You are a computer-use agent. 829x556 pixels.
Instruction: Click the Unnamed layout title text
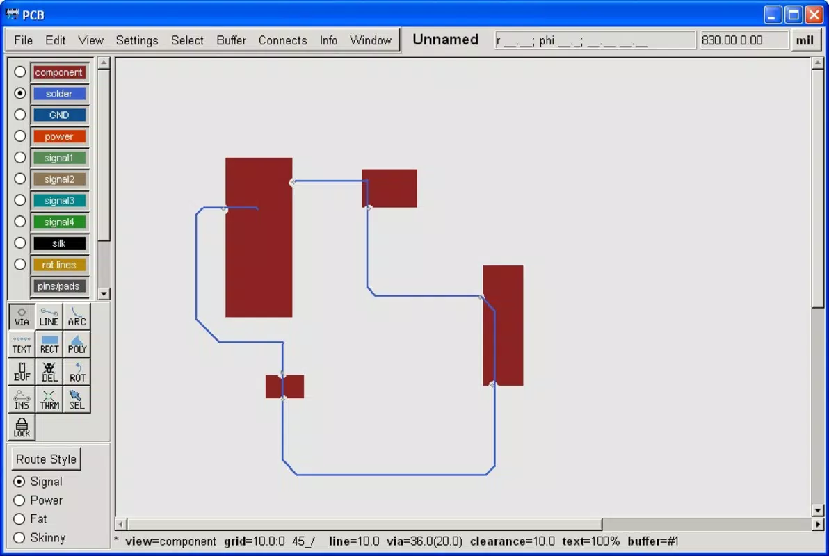[x=445, y=40]
